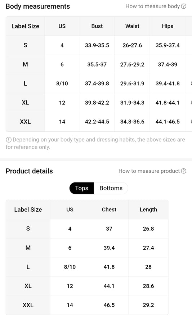Click the Length column header in product details
This screenshot has height=316, width=192.
click(x=148, y=209)
